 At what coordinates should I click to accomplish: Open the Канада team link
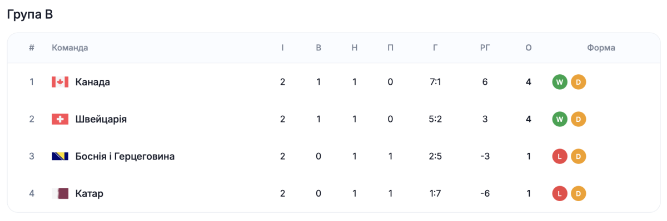click(93, 82)
